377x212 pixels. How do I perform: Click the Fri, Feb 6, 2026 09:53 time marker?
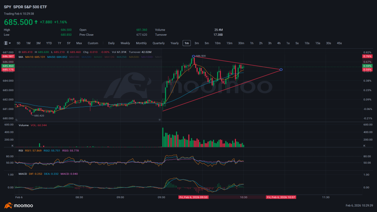tap(194, 197)
